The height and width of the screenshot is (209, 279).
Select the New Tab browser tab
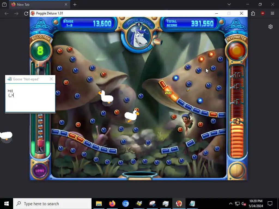click(40, 4)
